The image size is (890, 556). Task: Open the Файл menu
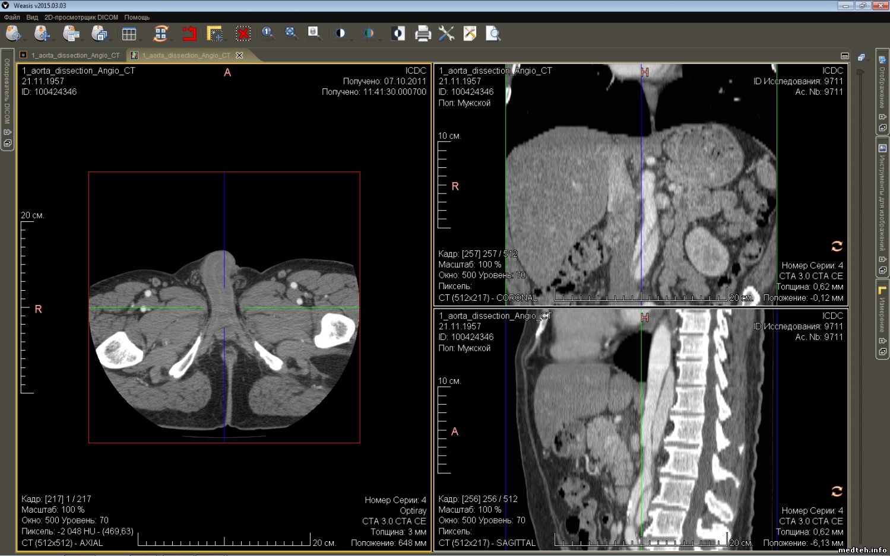[x=12, y=17]
